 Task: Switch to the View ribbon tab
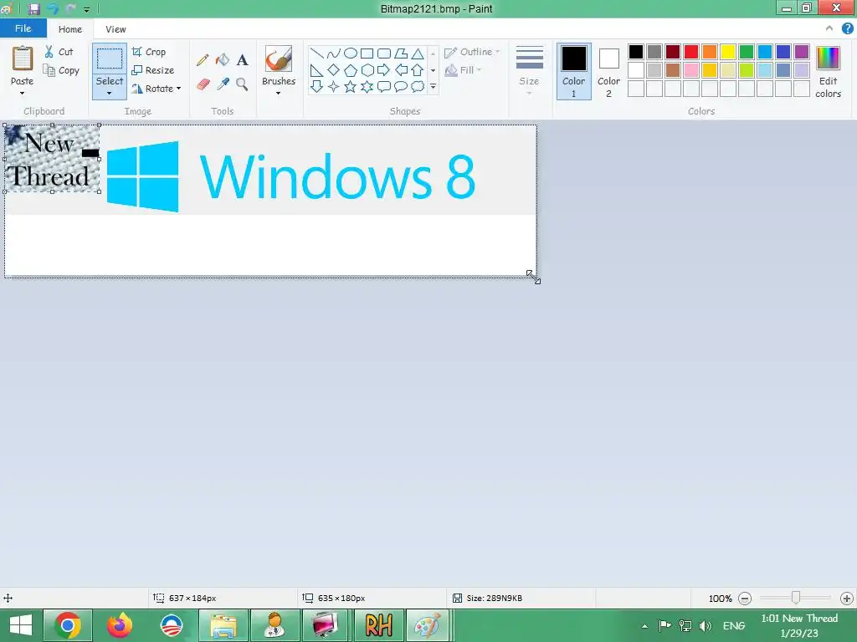(x=115, y=29)
